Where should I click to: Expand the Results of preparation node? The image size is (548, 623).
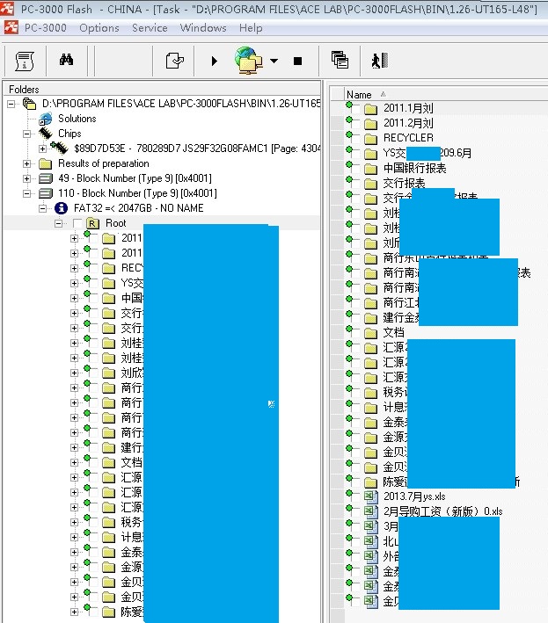tap(26, 163)
